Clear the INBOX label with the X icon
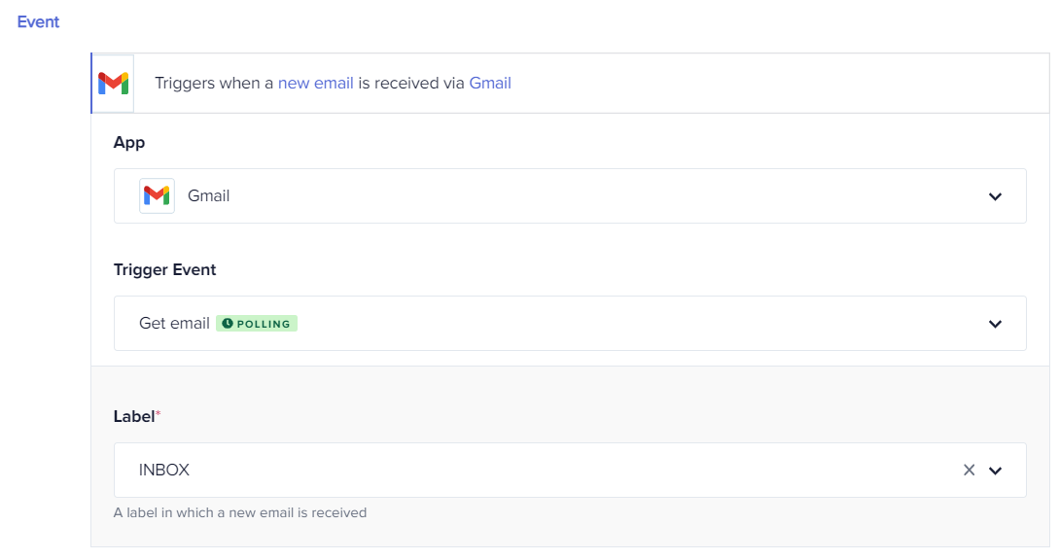 pyautogui.click(x=969, y=471)
